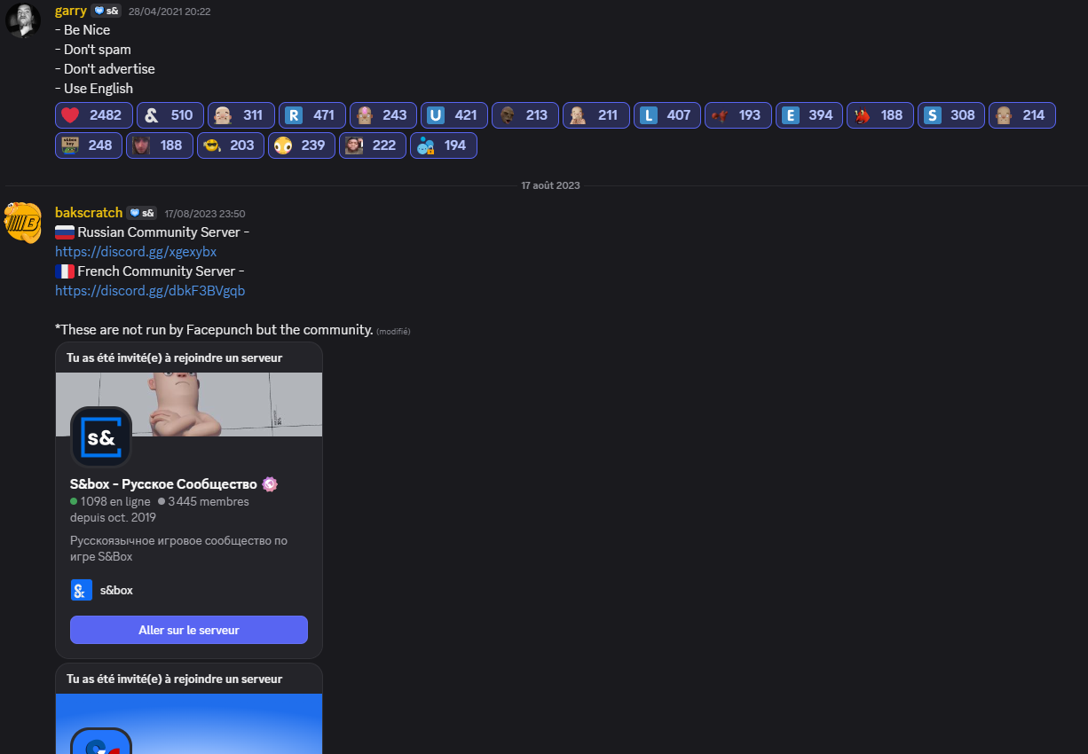The width and height of the screenshot is (1088, 754).
Task: Click the yellow face reaction 239
Action: coord(302,145)
